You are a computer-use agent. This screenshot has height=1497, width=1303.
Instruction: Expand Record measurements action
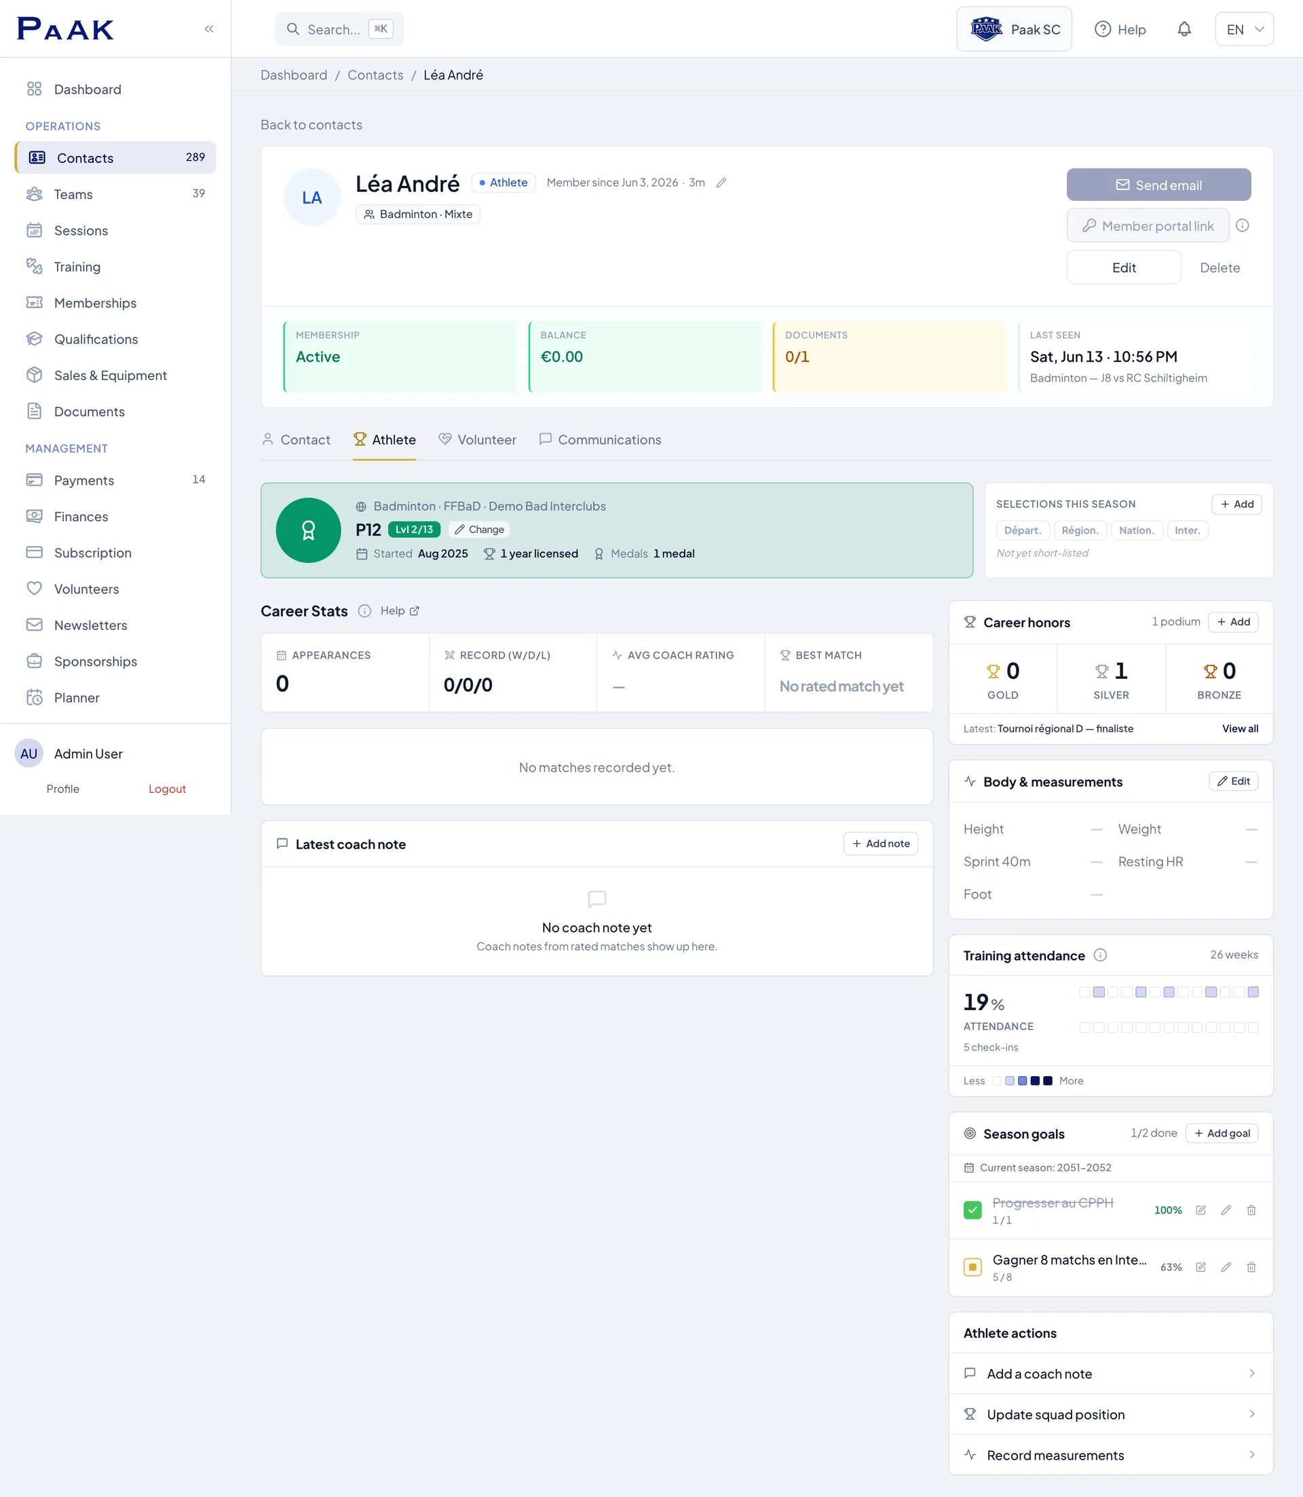(x=1110, y=1455)
